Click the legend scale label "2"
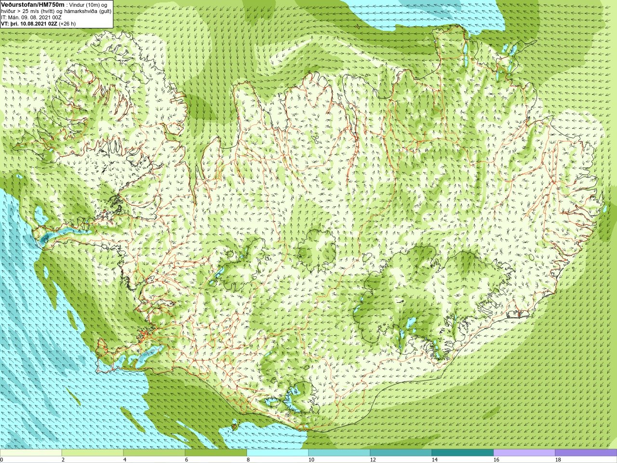This screenshot has width=617, height=463. pyautogui.click(x=63, y=460)
